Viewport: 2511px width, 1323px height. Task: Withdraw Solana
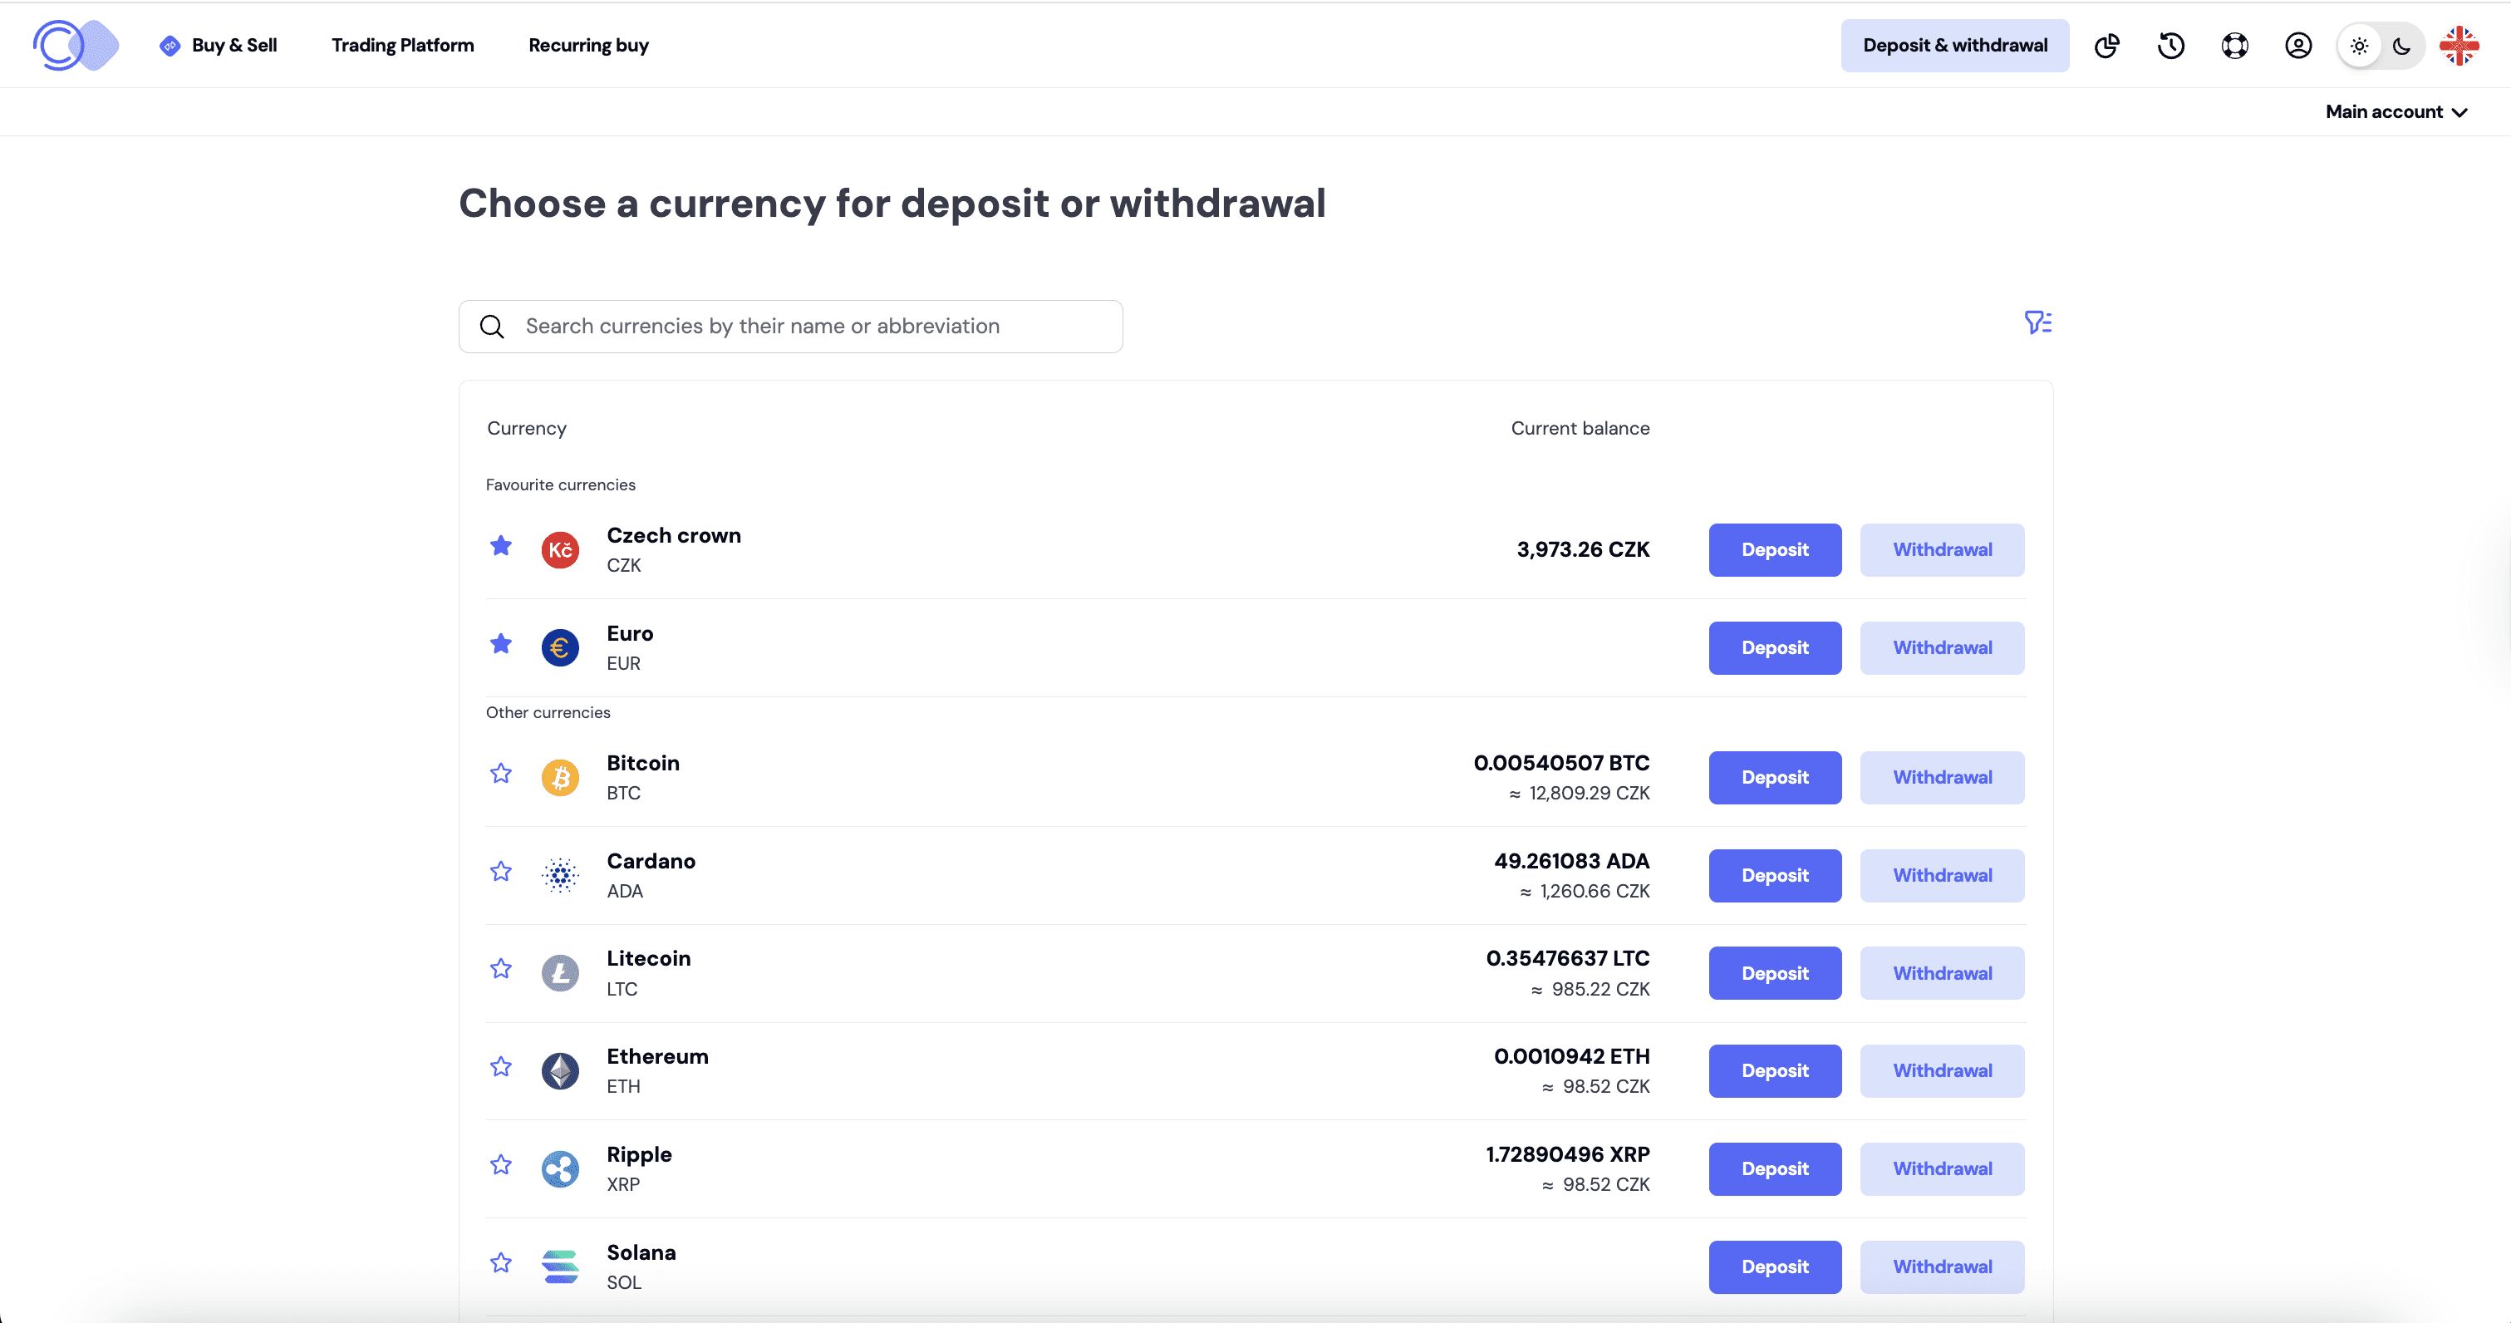tap(1942, 1266)
